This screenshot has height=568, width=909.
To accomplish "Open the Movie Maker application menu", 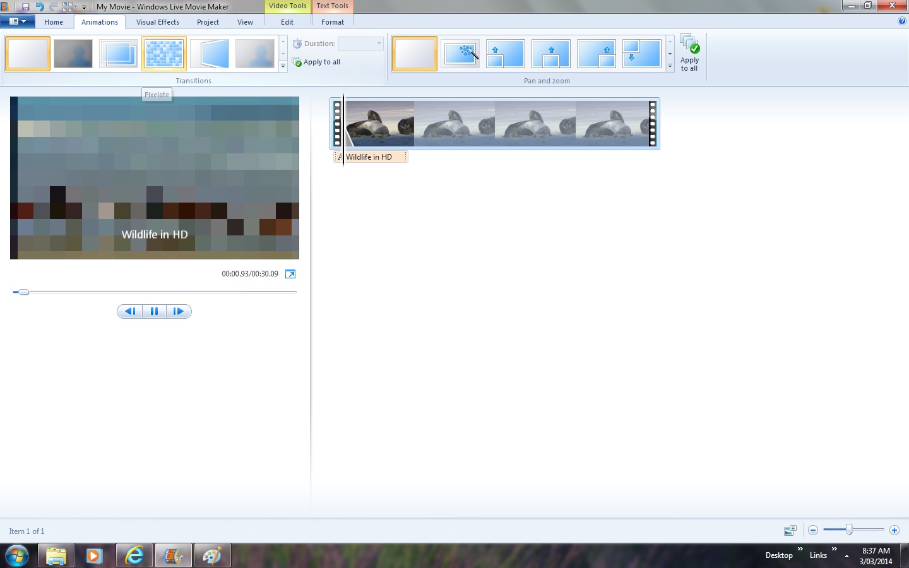I will click(18, 21).
